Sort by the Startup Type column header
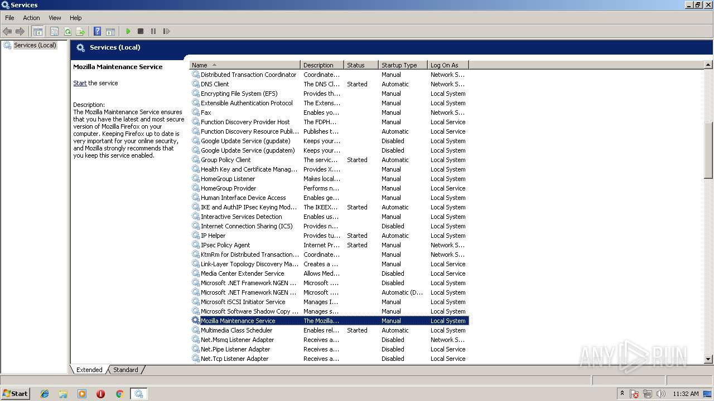This screenshot has height=401, width=714. click(403, 65)
